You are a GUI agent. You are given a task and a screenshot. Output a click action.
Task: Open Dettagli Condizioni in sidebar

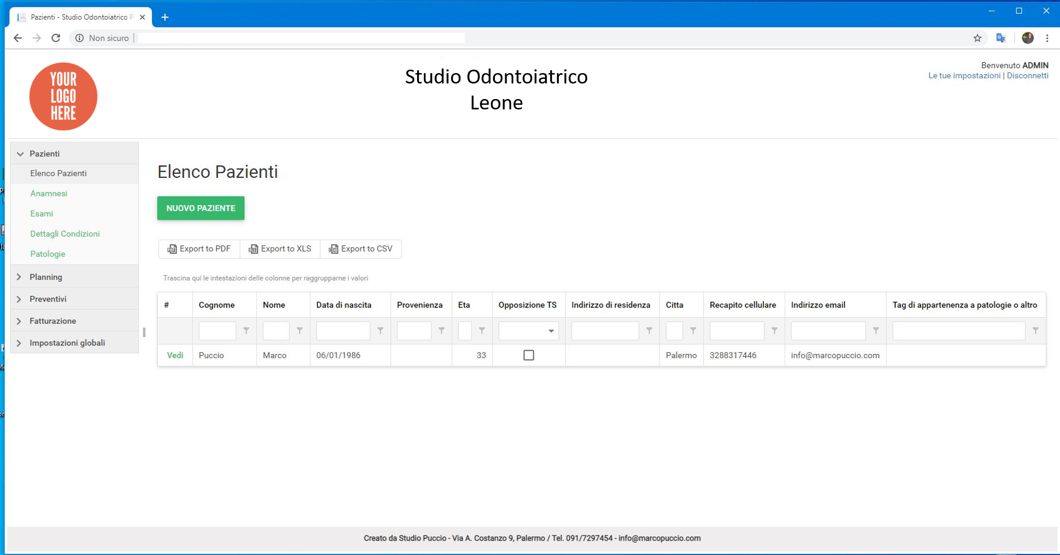coord(65,234)
